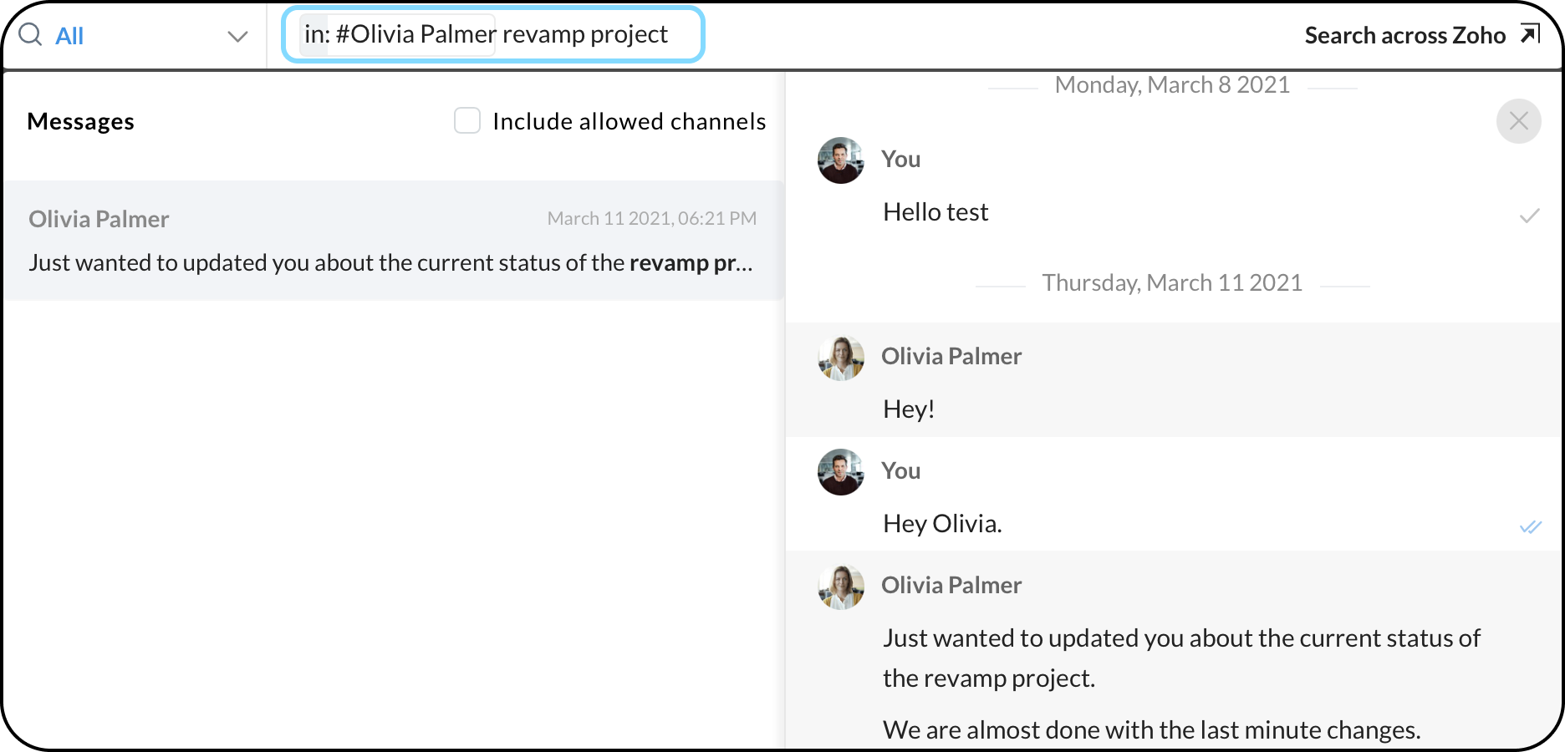Click the search query input field
This screenshot has height=752, width=1565.
coord(585,35)
